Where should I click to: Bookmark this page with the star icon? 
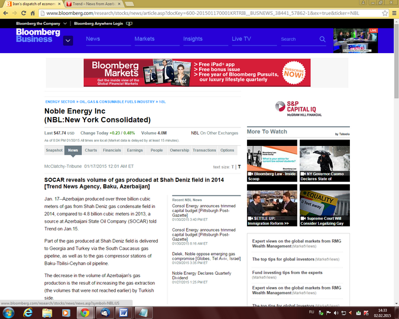coord(385,13)
